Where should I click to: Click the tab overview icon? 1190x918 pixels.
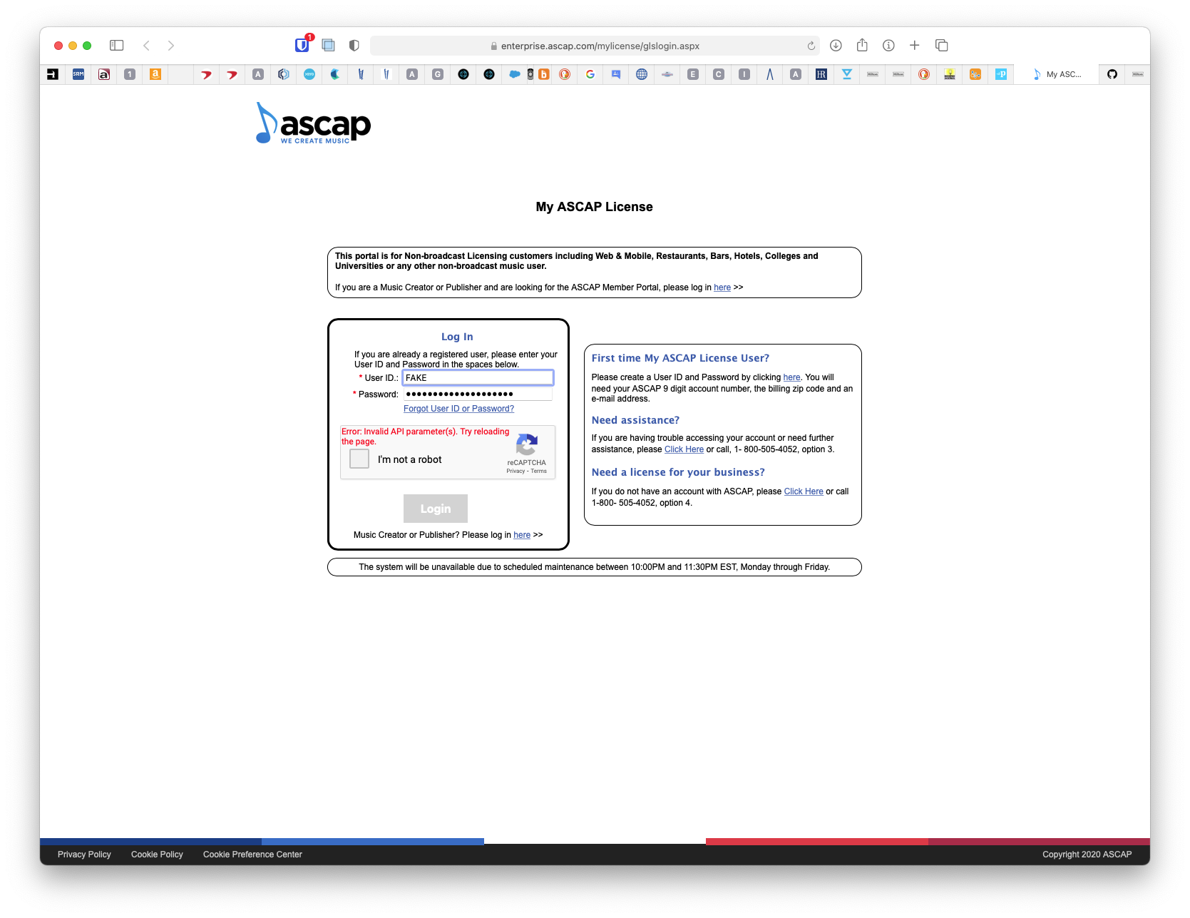coord(941,45)
